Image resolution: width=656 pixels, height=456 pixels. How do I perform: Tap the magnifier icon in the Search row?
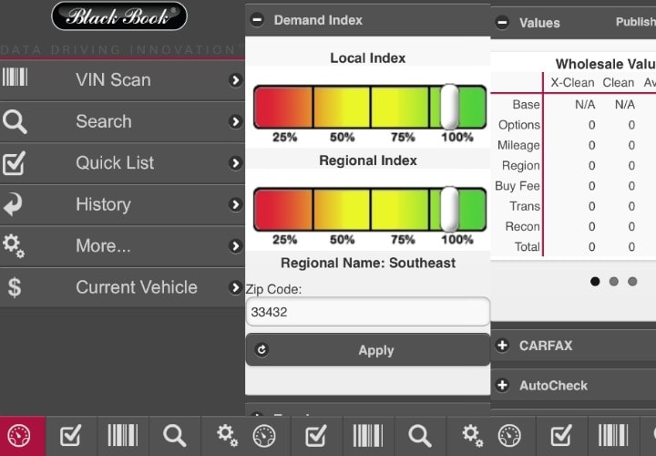coord(15,121)
